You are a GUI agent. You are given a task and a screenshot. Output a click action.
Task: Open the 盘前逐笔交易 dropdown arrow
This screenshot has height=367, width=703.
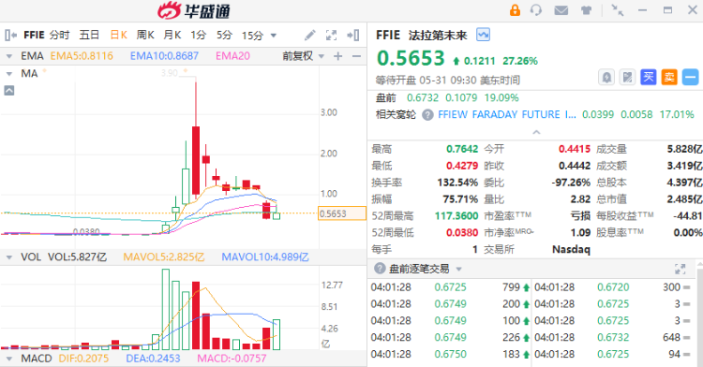pyautogui.click(x=458, y=269)
